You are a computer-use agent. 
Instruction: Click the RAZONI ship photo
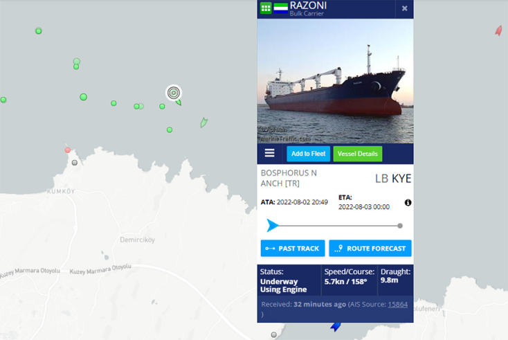click(335, 81)
